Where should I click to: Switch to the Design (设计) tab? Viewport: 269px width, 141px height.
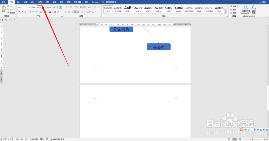point(33,2)
